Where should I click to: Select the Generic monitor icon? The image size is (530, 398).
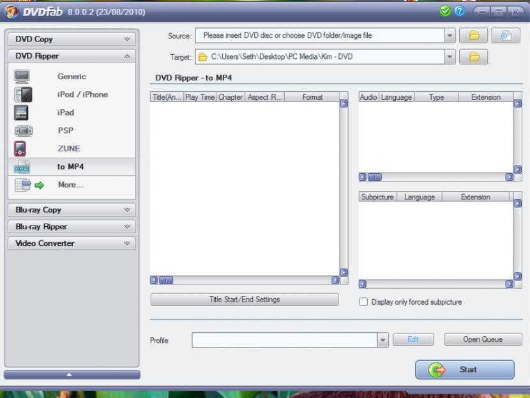22,77
